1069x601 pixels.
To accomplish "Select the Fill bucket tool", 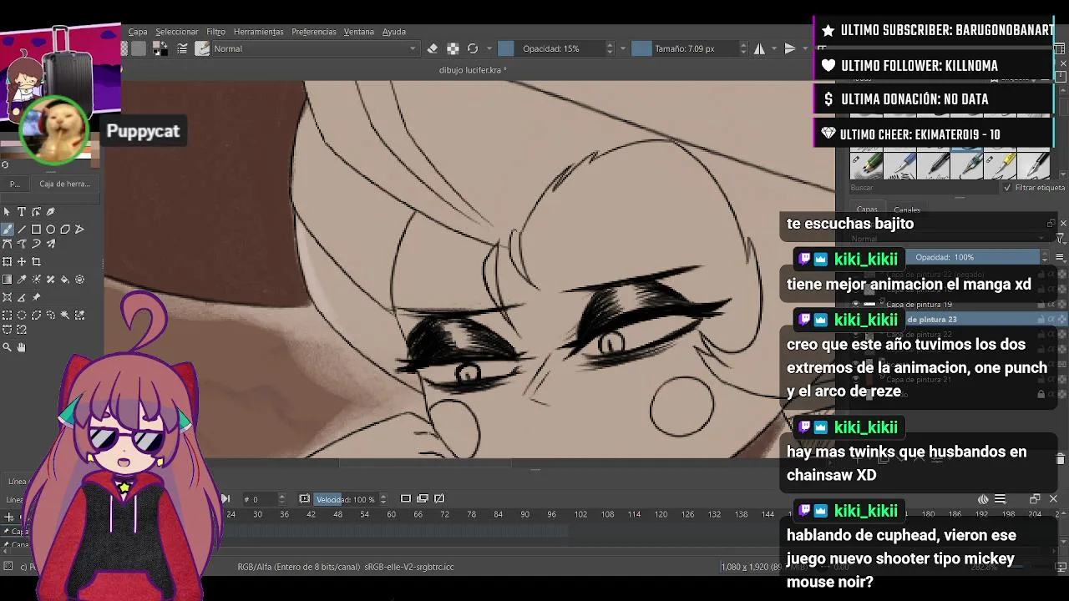I will coord(64,280).
